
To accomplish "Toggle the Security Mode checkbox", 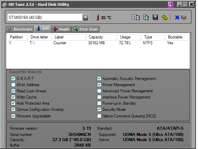I will 99,110.
